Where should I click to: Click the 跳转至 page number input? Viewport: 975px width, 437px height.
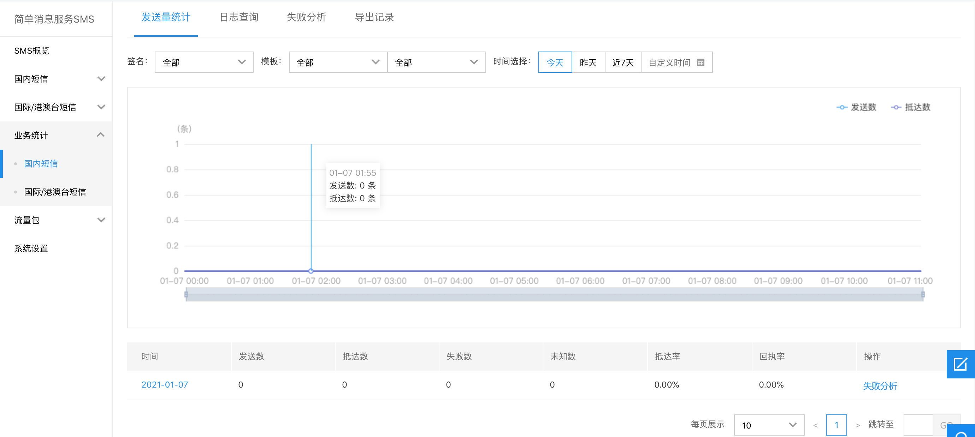918,425
